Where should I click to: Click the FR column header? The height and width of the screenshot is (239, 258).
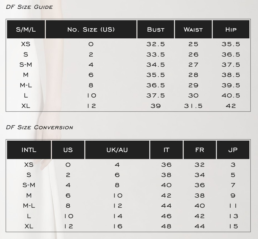click(x=200, y=150)
